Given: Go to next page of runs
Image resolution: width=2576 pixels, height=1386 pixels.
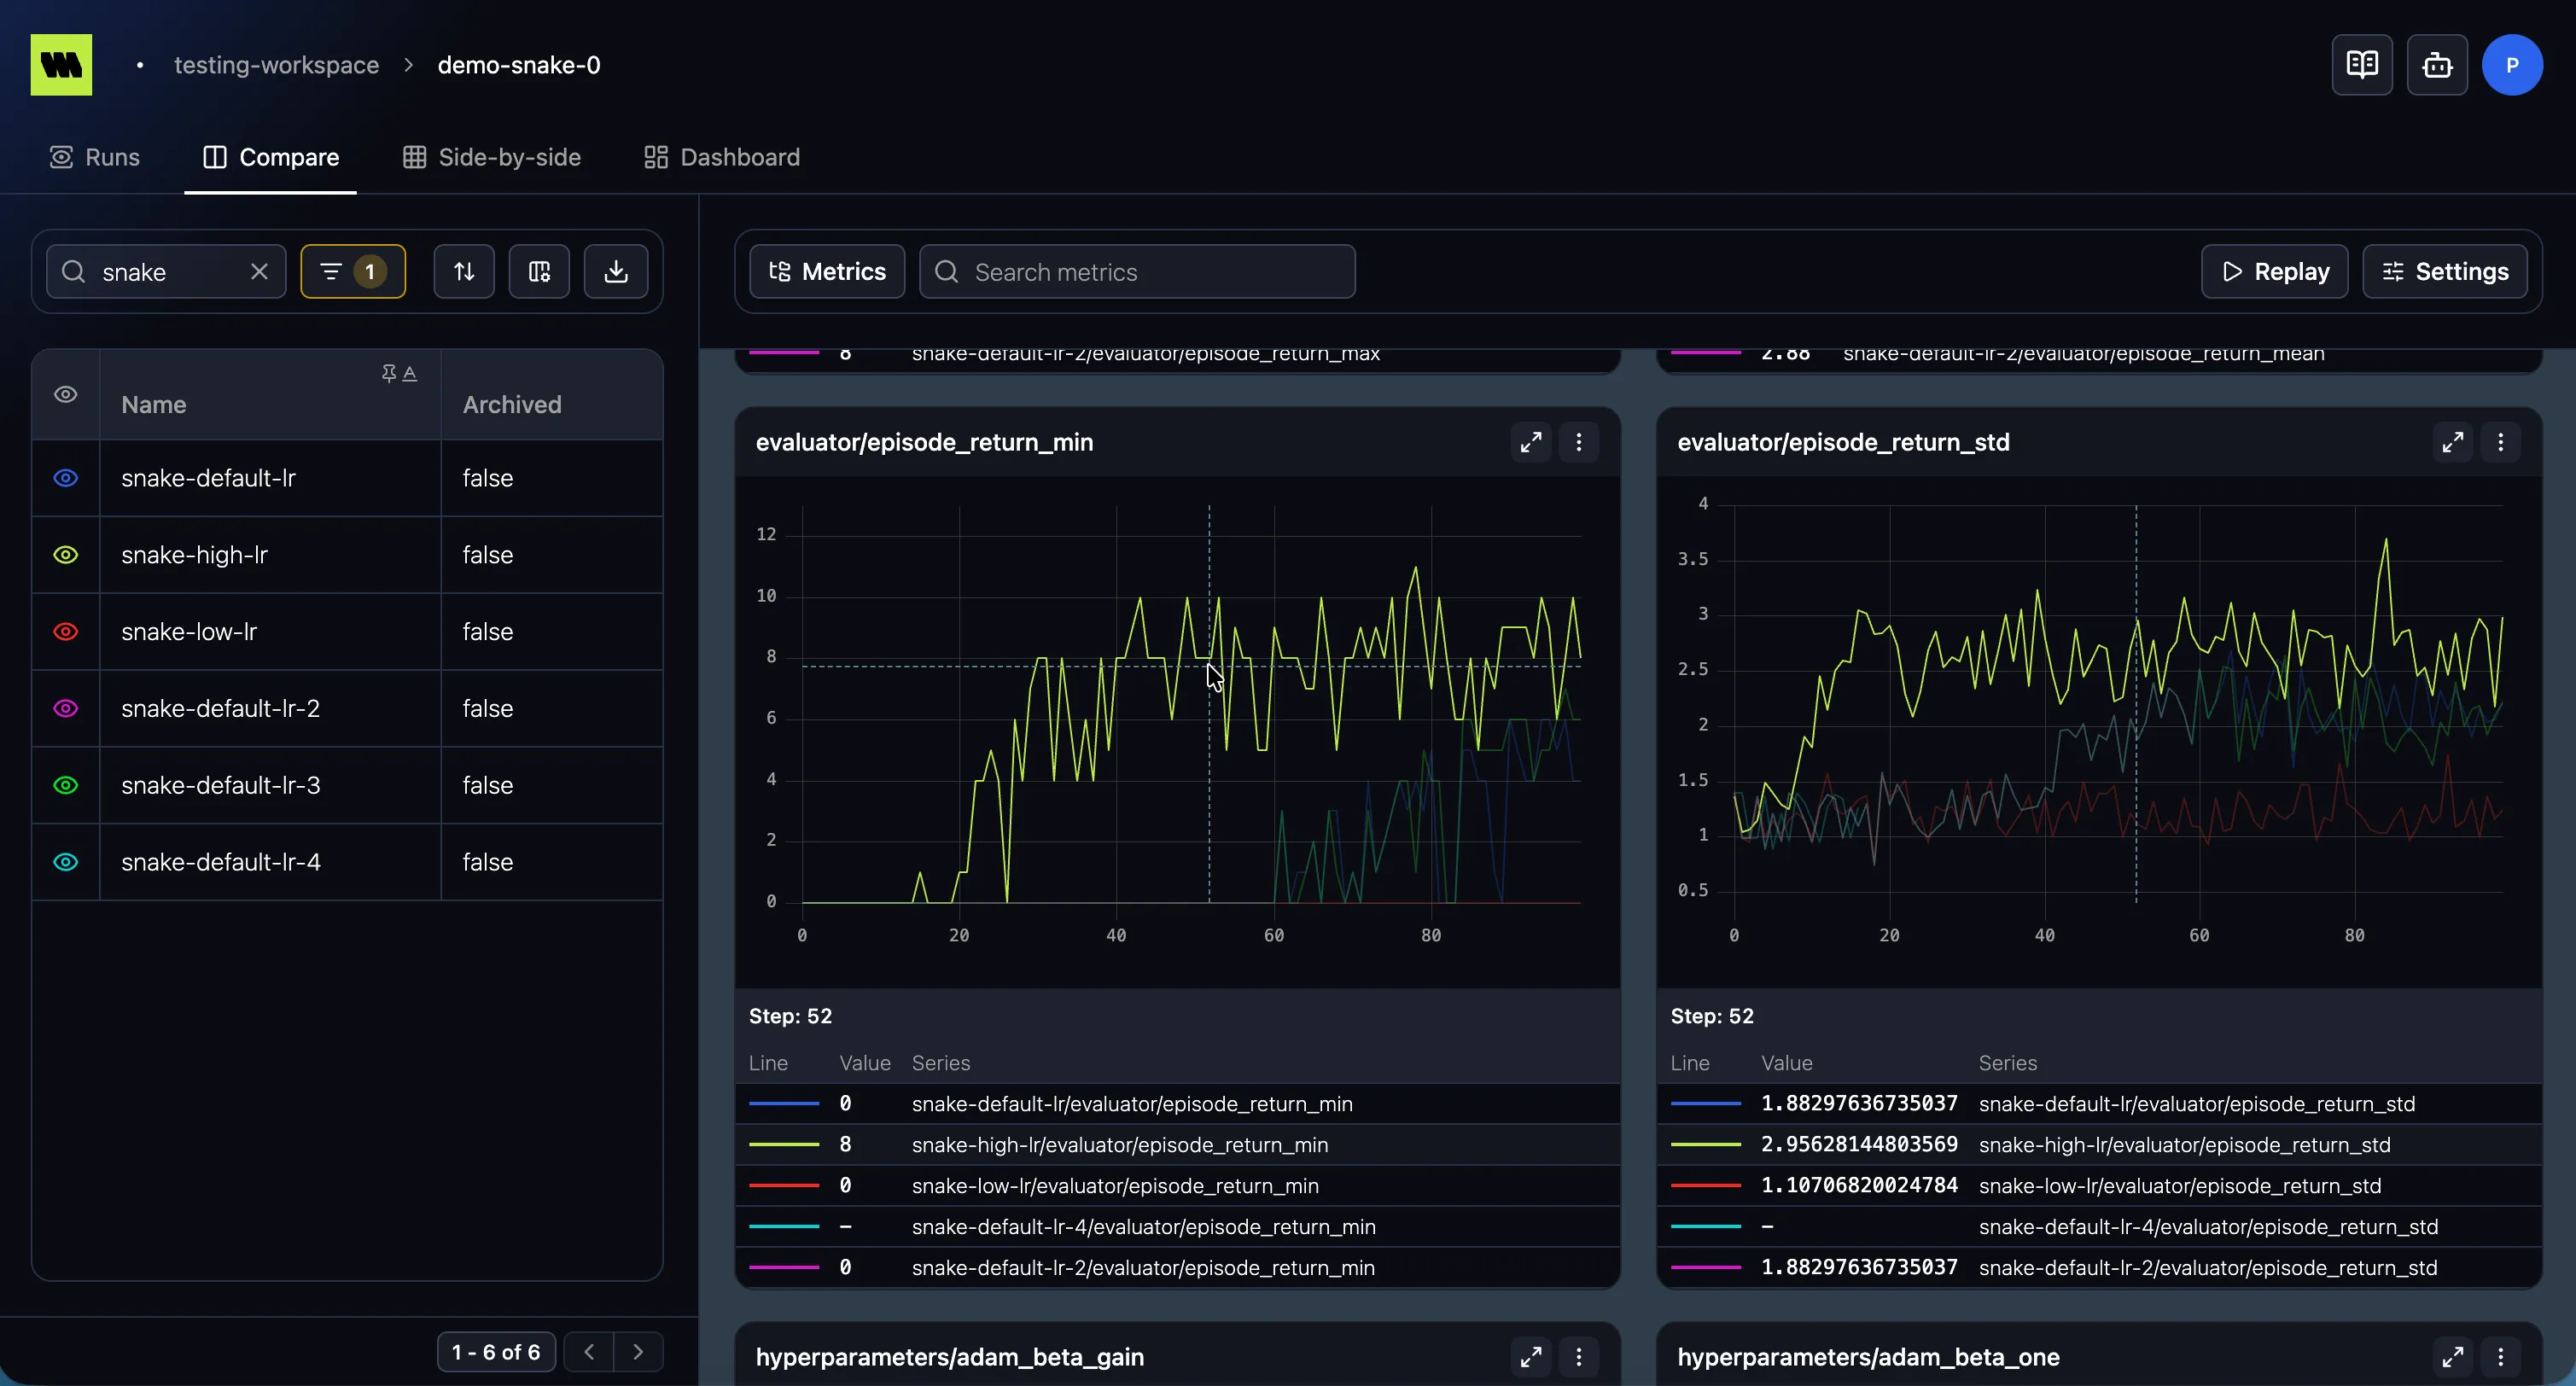Looking at the screenshot, I should (638, 1352).
